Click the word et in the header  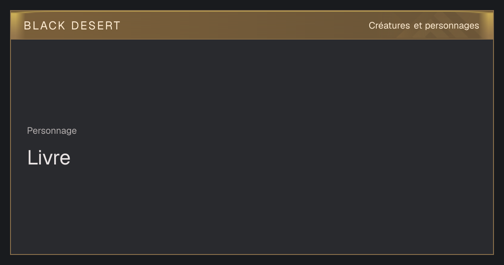coord(417,26)
